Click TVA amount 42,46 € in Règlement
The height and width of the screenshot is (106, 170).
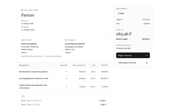[x=147, y=24]
